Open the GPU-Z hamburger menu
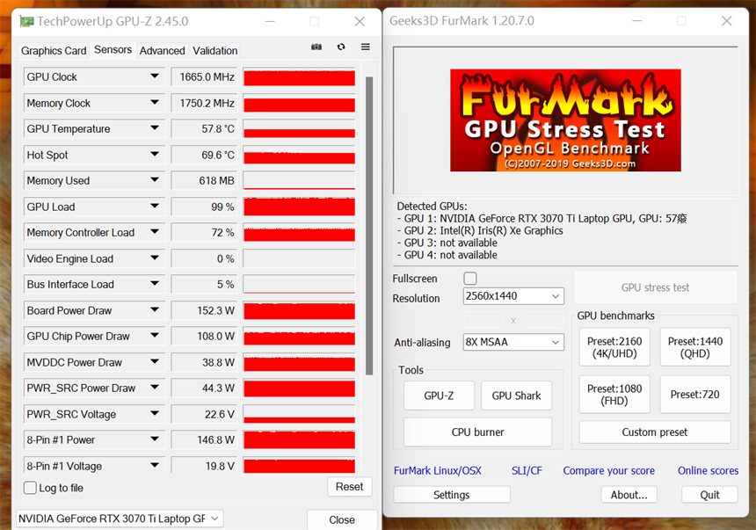Screen dimensions: 756x530 pyautogui.click(x=366, y=47)
